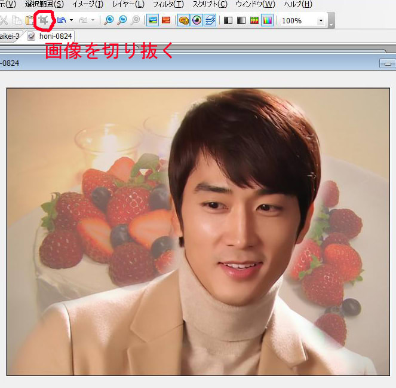Select the 256-color indexed mode icon
This screenshot has width=396, height=388.
click(x=254, y=20)
